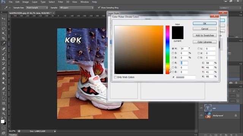Select the Clone Stamp tool
This screenshot has height=136, width=243.
click(3, 59)
